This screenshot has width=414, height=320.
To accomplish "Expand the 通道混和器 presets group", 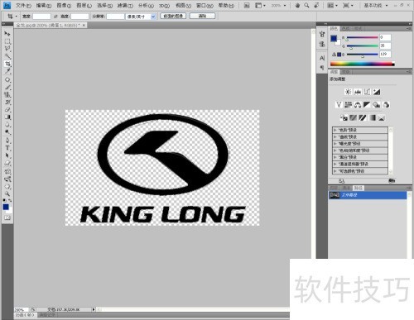I will tap(335, 164).
